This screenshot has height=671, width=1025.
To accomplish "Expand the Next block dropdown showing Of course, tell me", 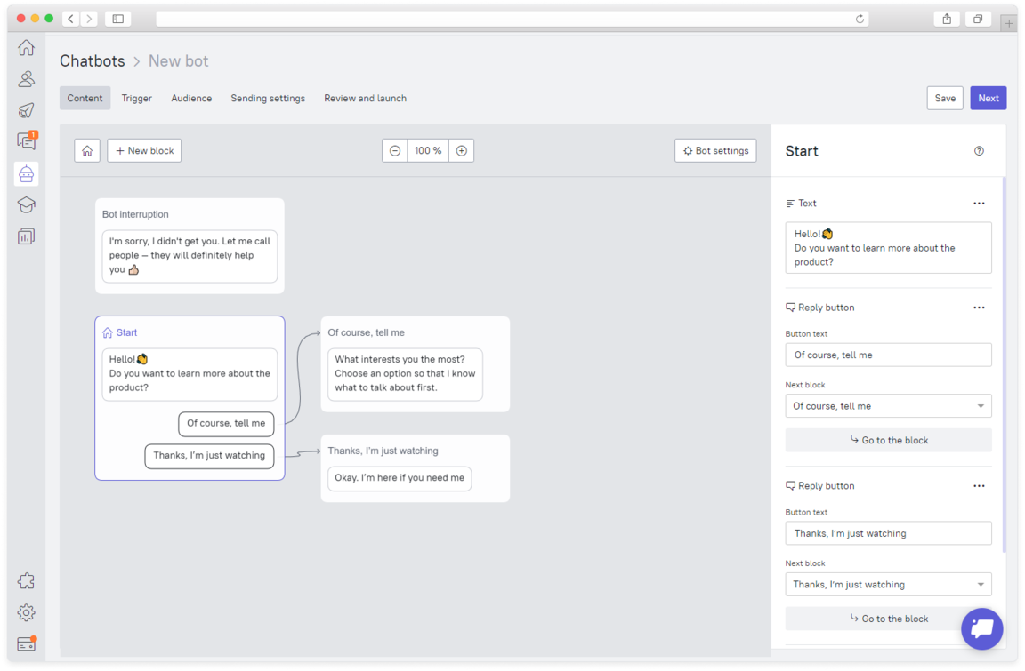I will click(x=888, y=406).
